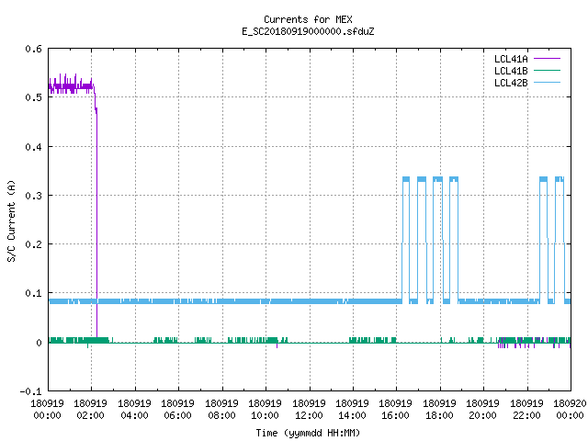Image resolution: width=588 pixels, height=441 pixels.
Task: Click the 180920 date label at axis end
Action: coord(570,403)
